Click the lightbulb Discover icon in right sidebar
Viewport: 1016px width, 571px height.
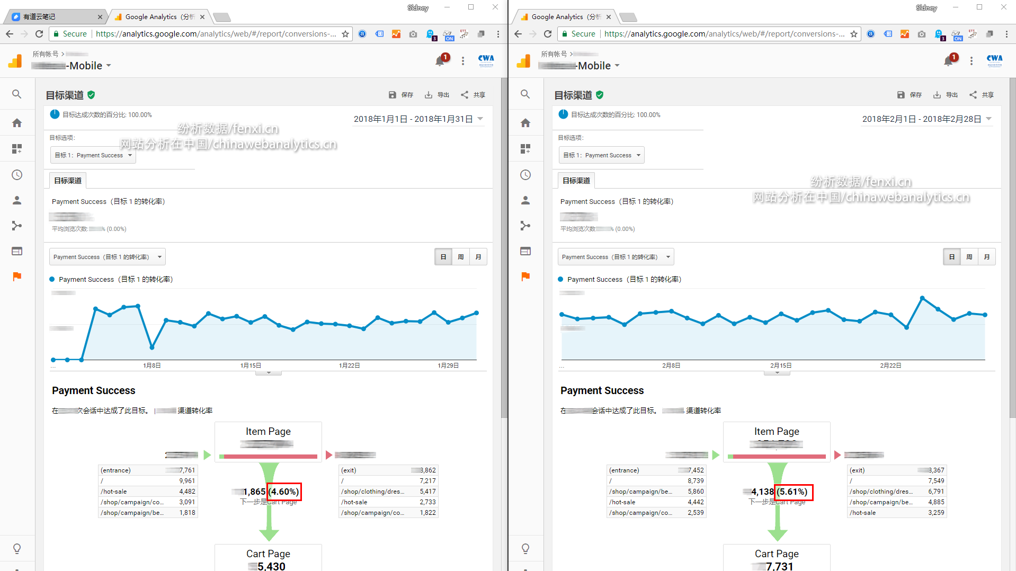click(x=525, y=548)
